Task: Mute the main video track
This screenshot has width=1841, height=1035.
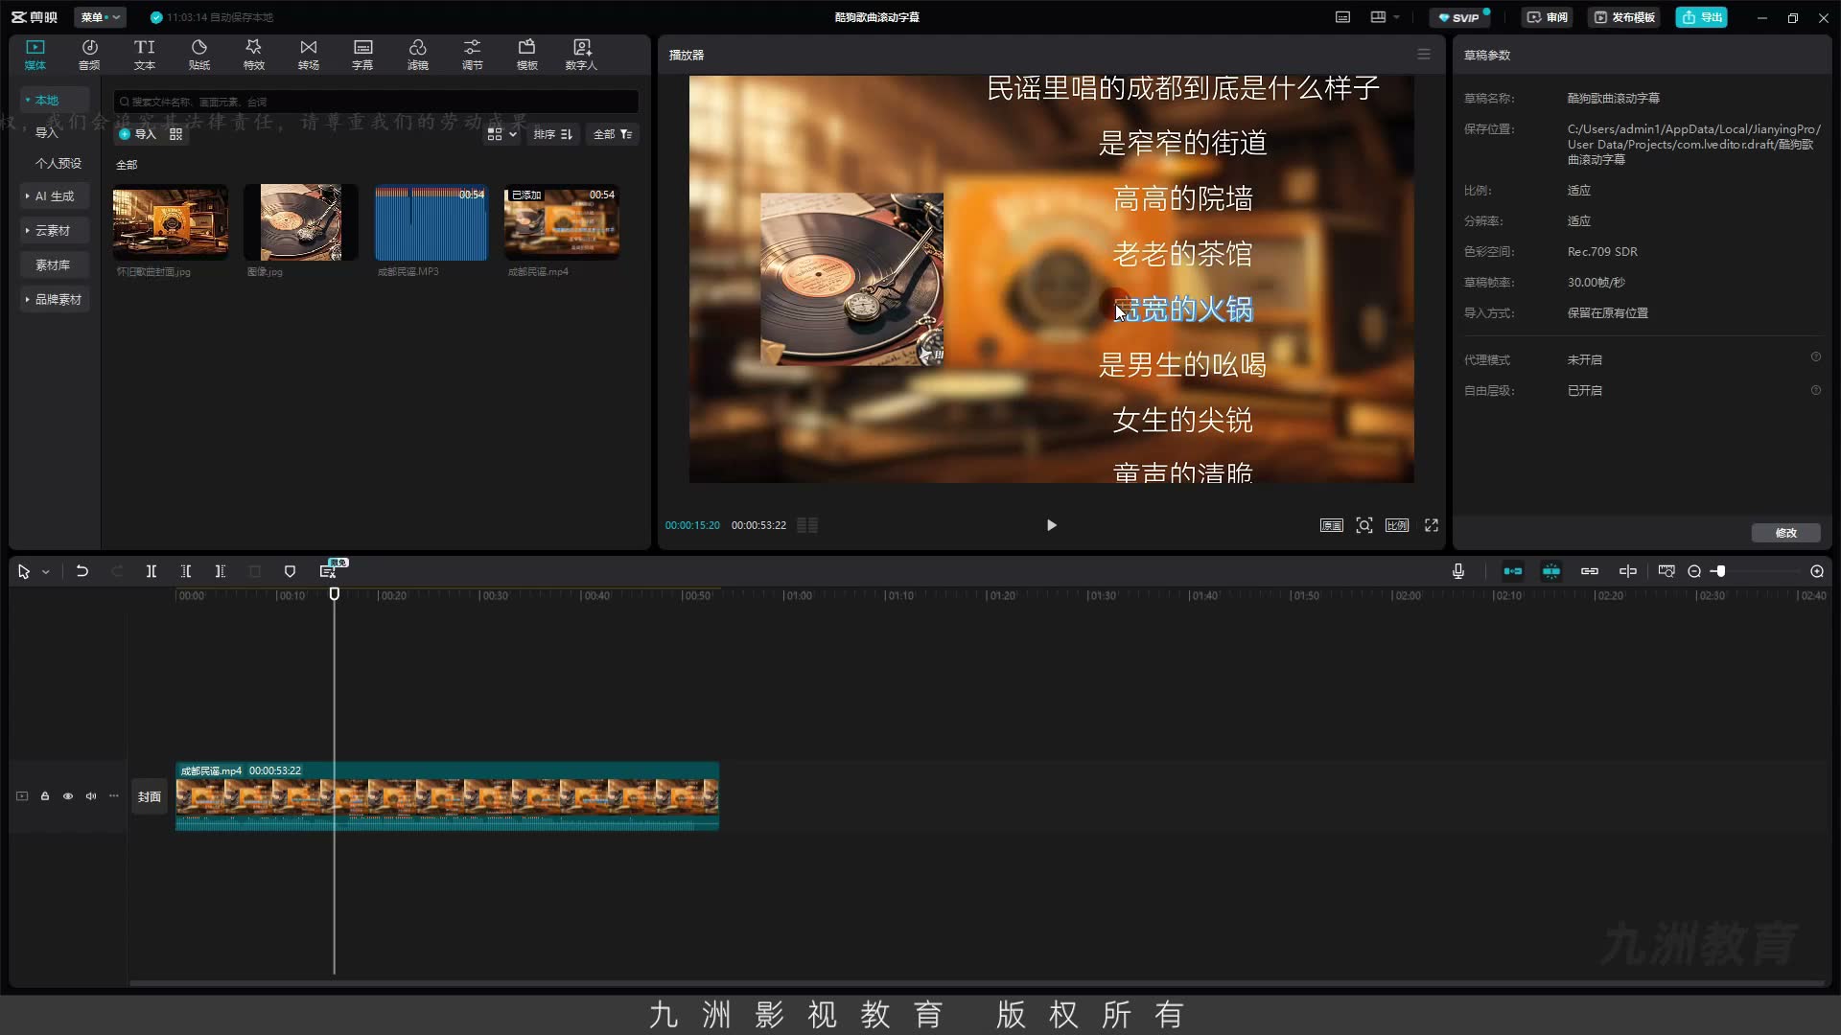Action: pos(91,796)
